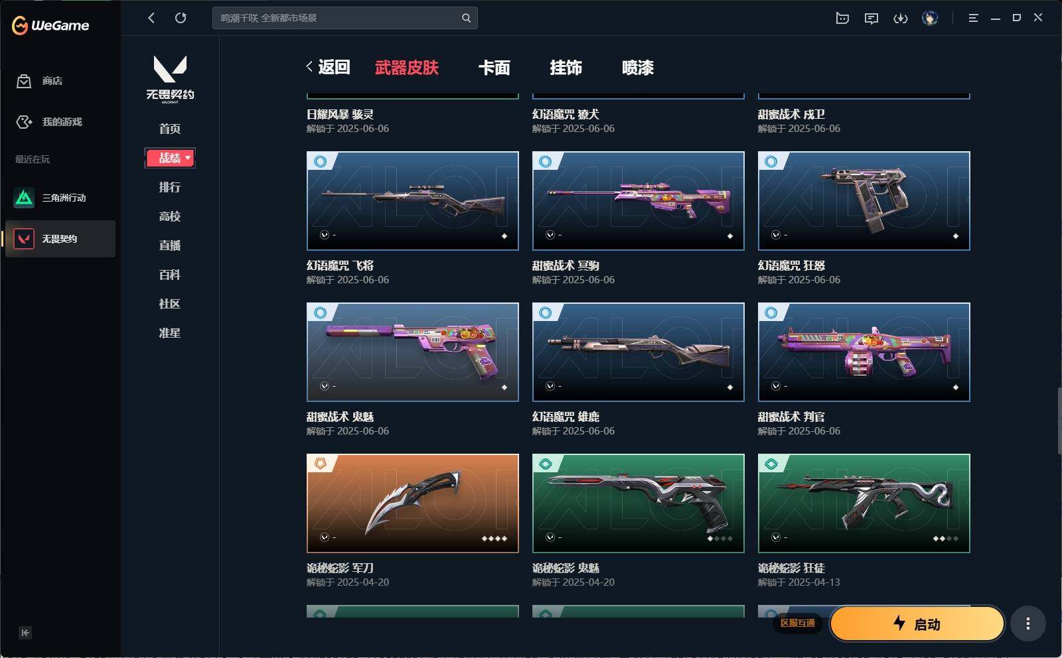Click 返回 to go back
This screenshot has height=658, width=1062.
coord(328,67)
